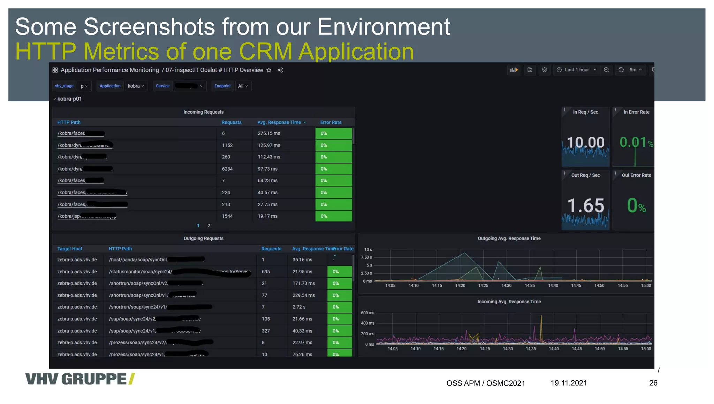This screenshot has height=404, width=714.
Task: Click the peak in Outgoing Avg. Response Time graph
Action: tap(465, 253)
